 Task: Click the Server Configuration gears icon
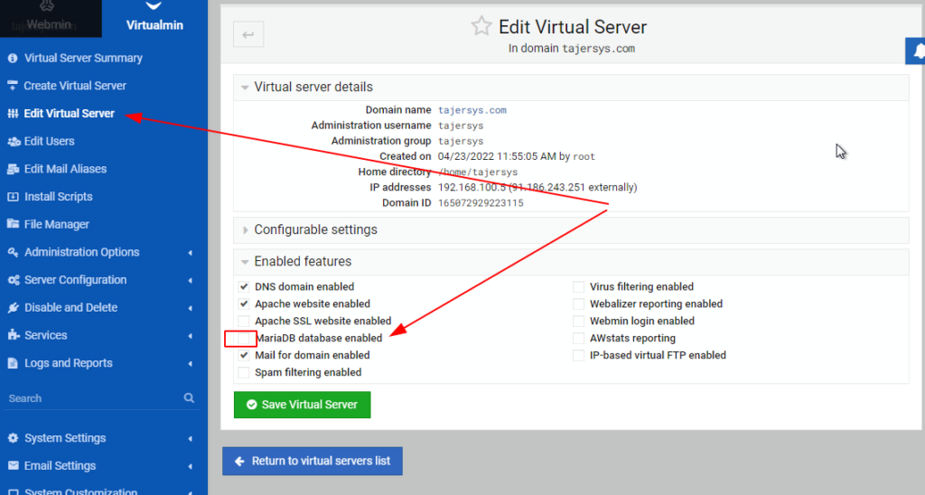coord(14,280)
